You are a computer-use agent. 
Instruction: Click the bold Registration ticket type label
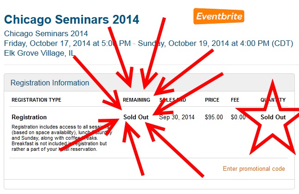click(x=29, y=117)
